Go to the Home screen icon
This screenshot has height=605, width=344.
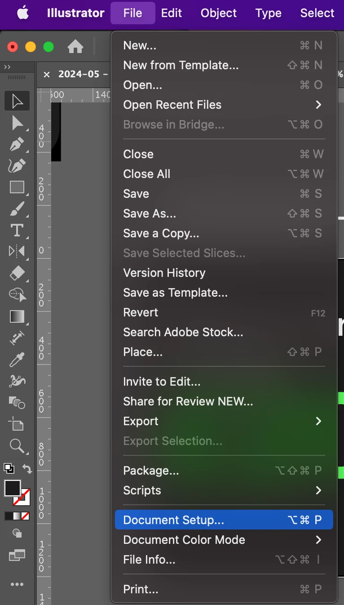coord(75,46)
